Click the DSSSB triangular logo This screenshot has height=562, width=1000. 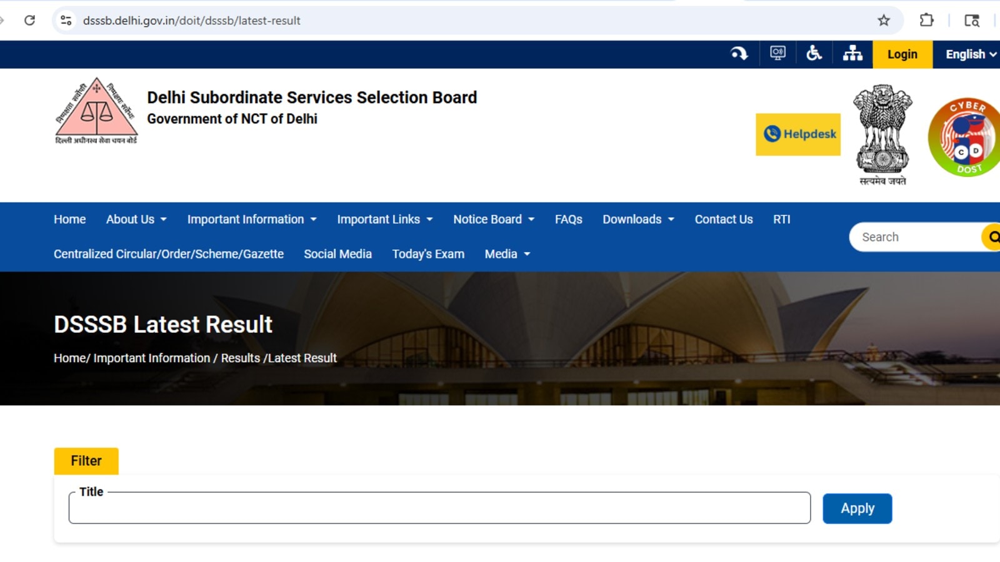96,111
